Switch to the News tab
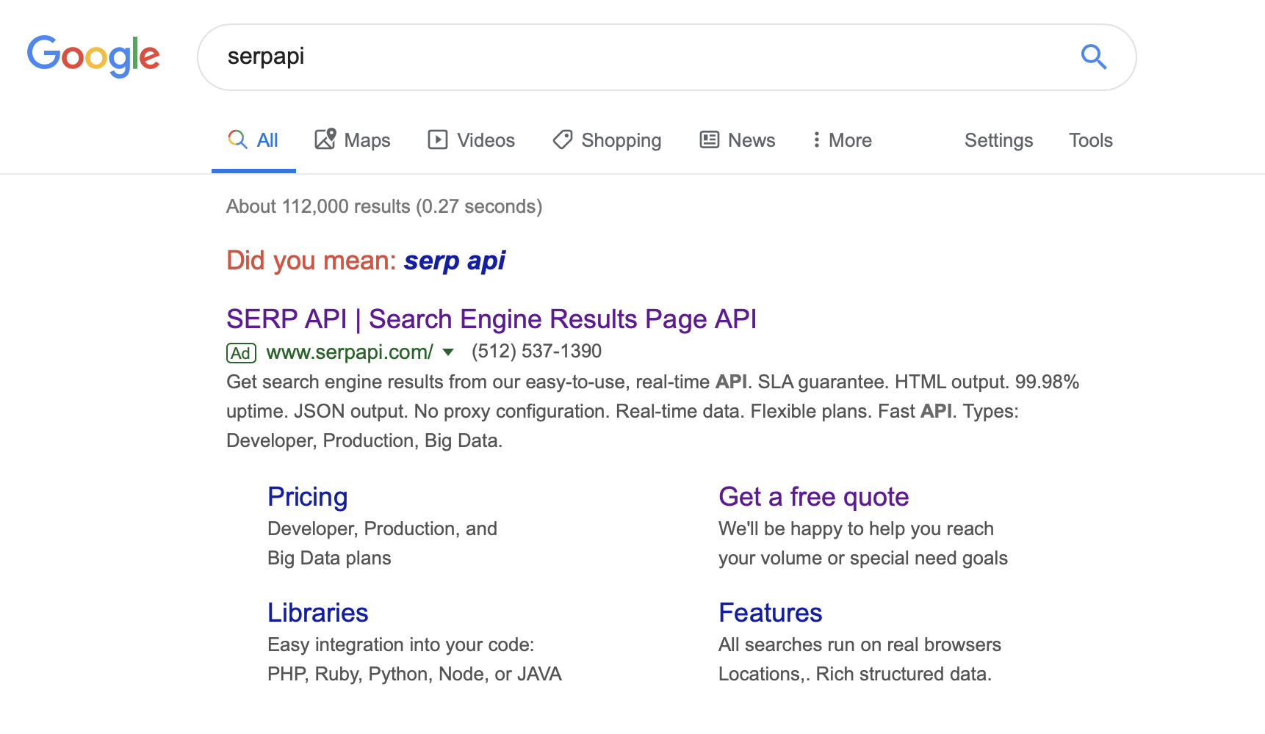Image resolution: width=1265 pixels, height=734 pixels. 737,139
